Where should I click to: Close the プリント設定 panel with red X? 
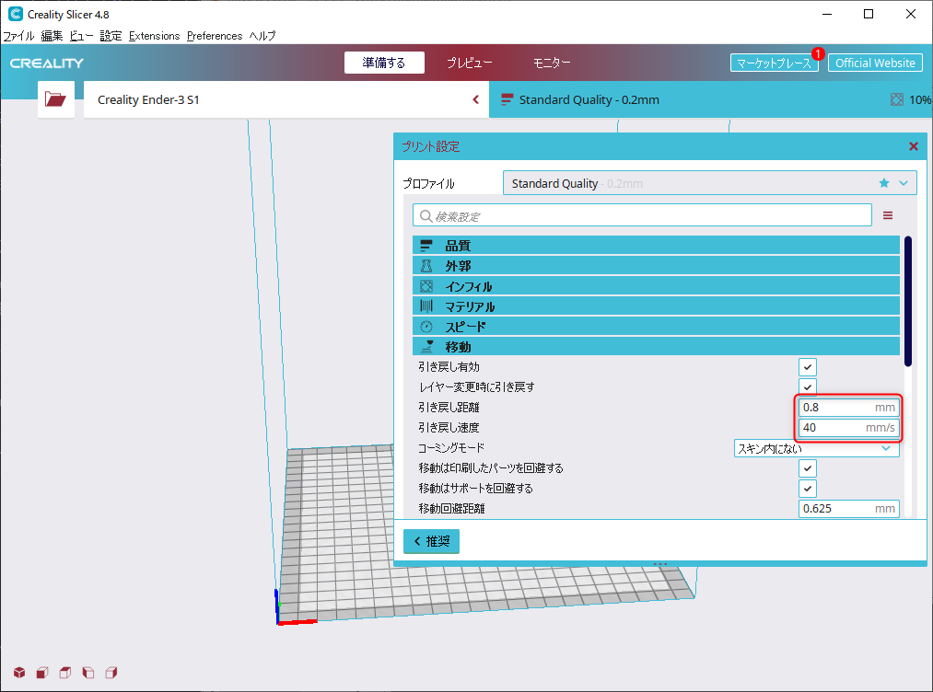click(x=914, y=146)
